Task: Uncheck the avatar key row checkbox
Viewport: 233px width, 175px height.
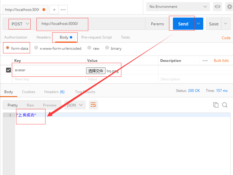Action: tap(8, 70)
